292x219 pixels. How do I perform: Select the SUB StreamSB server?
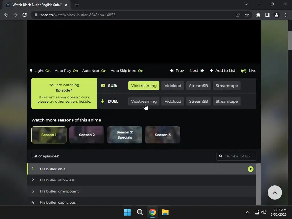tap(198, 86)
